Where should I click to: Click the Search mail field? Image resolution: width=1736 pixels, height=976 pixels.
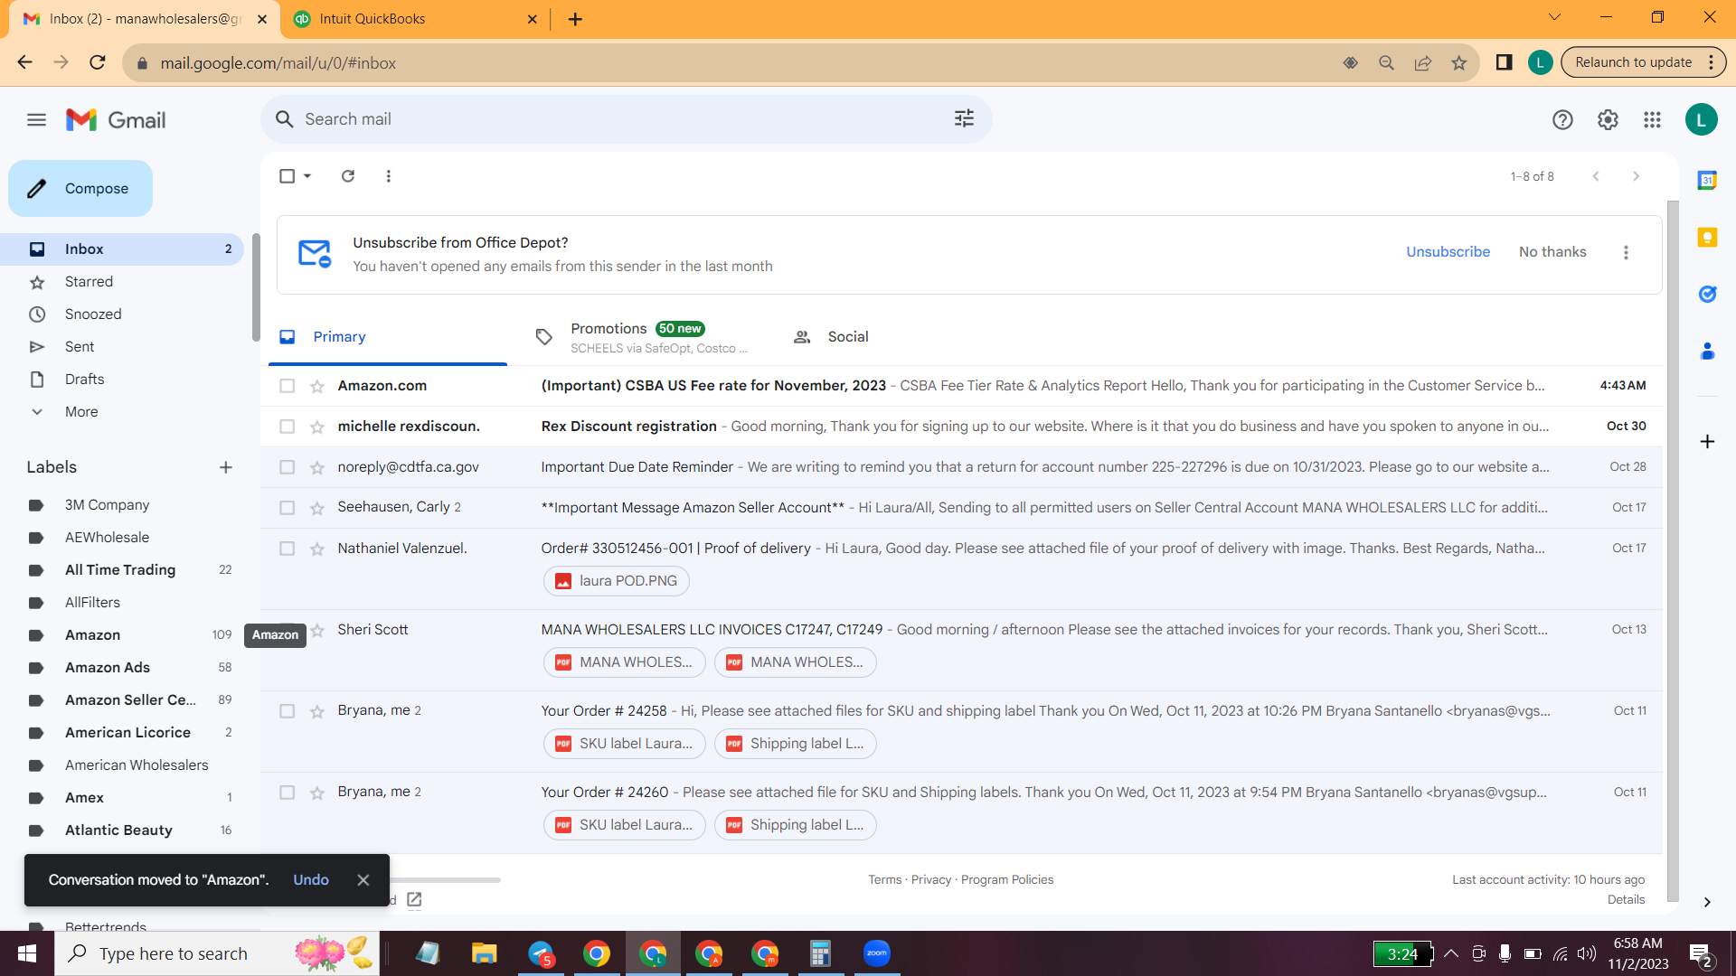click(626, 119)
